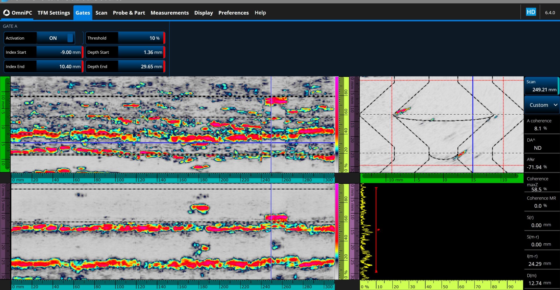
Task: Open the Scan menu
Action: click(101, 13)
